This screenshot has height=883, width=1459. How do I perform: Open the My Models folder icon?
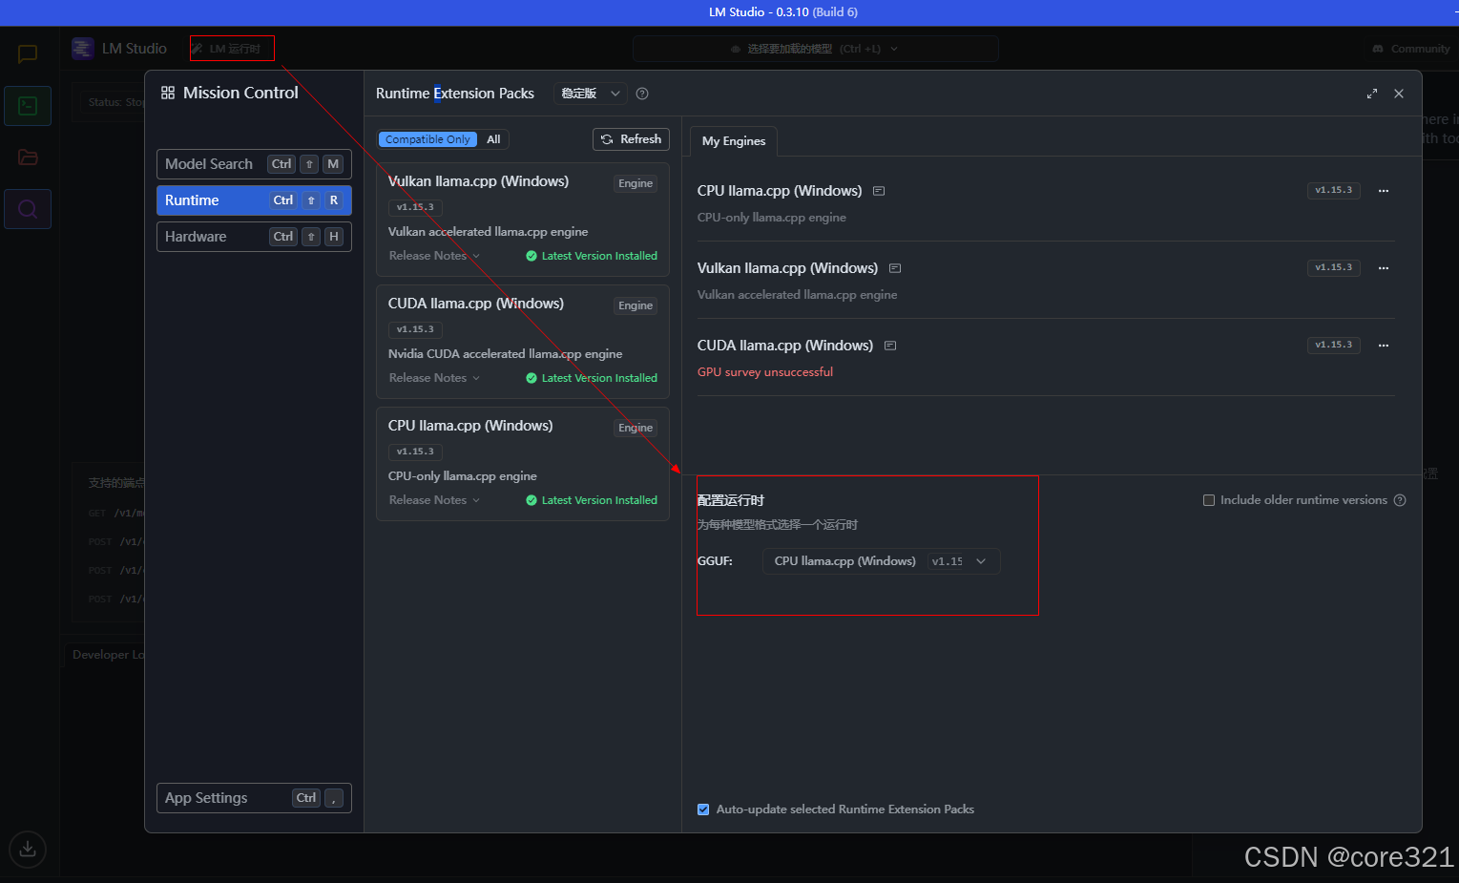pos(28,158)
